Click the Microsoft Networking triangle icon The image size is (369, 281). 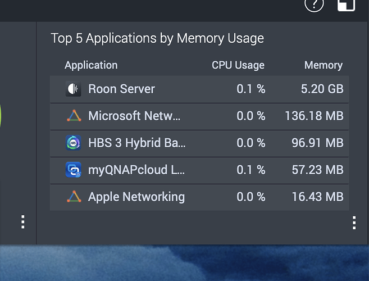tap(74, 116)
